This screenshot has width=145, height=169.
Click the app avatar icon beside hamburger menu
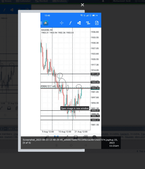pyautogui.click(x=46, y=23)
